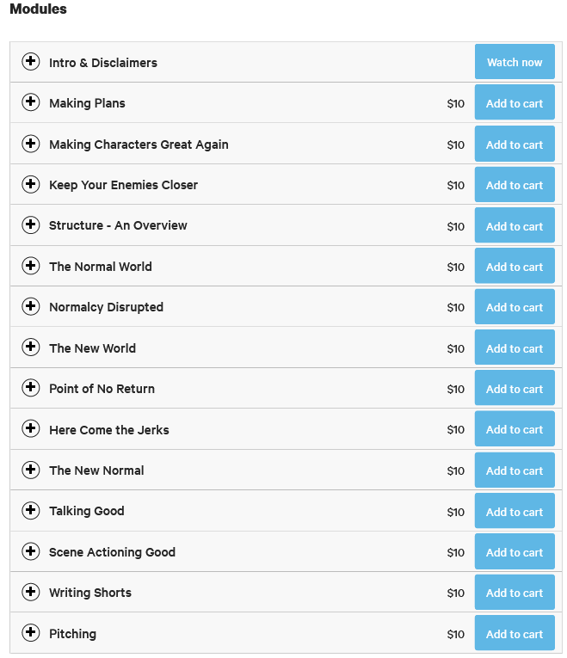Expand Talking Good module
This screenshot has height=658, width=567.
[31, 510]
